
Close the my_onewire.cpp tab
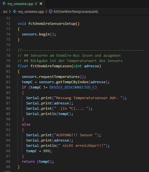coord(41,4)
